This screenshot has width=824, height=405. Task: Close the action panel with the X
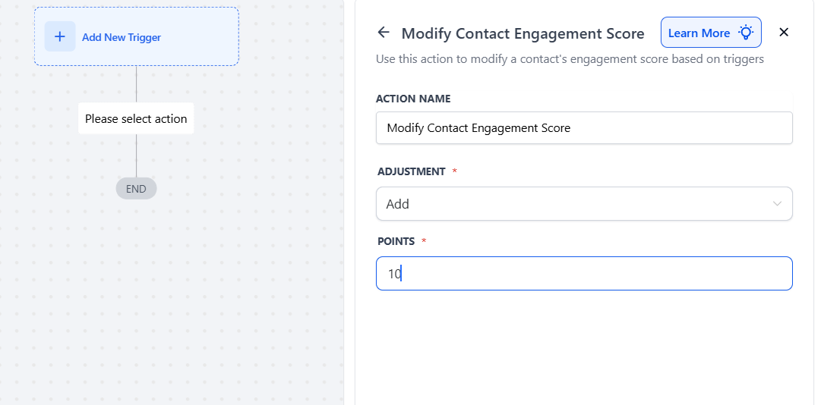click(x=785, y=32)
